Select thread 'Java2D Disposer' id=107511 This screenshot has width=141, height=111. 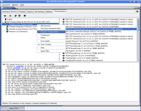click(82, 41)
